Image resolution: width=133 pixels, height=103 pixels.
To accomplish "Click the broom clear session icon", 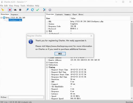I will point(3,10).
